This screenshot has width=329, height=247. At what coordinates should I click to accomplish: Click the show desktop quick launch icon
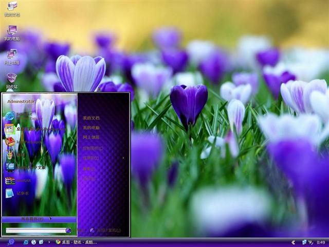pyautogui.click(x=41, y=242)
